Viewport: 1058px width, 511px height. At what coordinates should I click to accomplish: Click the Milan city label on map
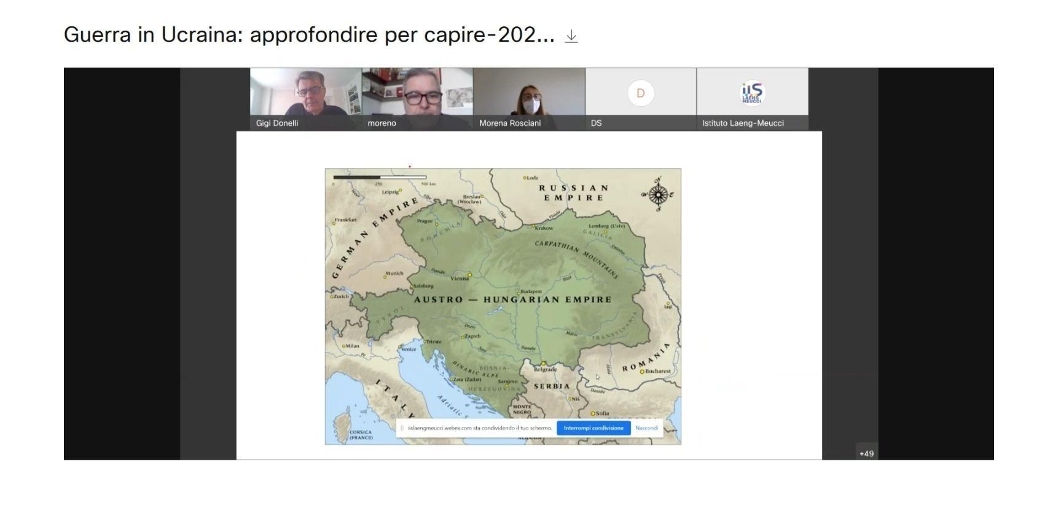pos(352,346)
